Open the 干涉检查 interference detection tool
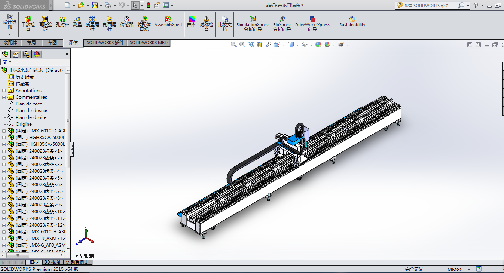Image resolution: width=504 pixels, height=273 pixels. (28, 23)
